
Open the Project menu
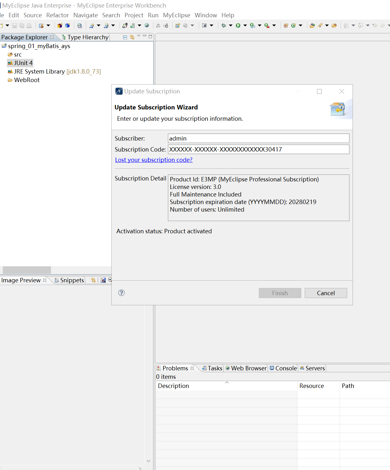coord(134,15)
